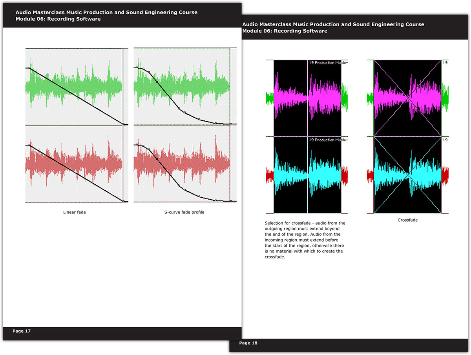Click the Page 17 label

point(21,331)
